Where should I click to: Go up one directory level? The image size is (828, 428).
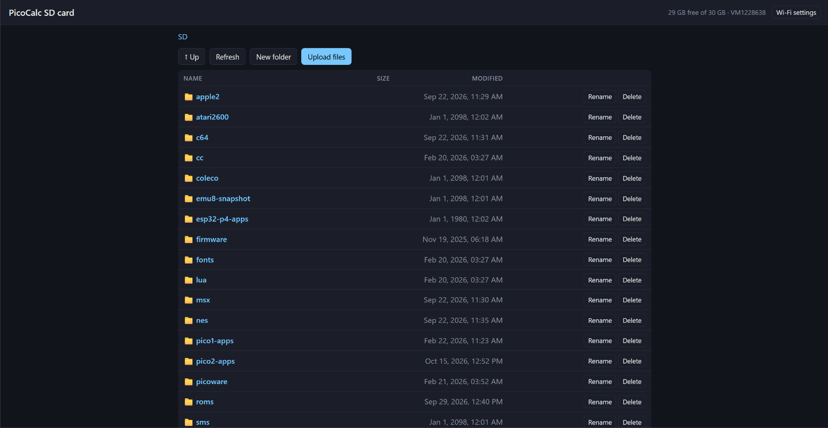point(191,57)
